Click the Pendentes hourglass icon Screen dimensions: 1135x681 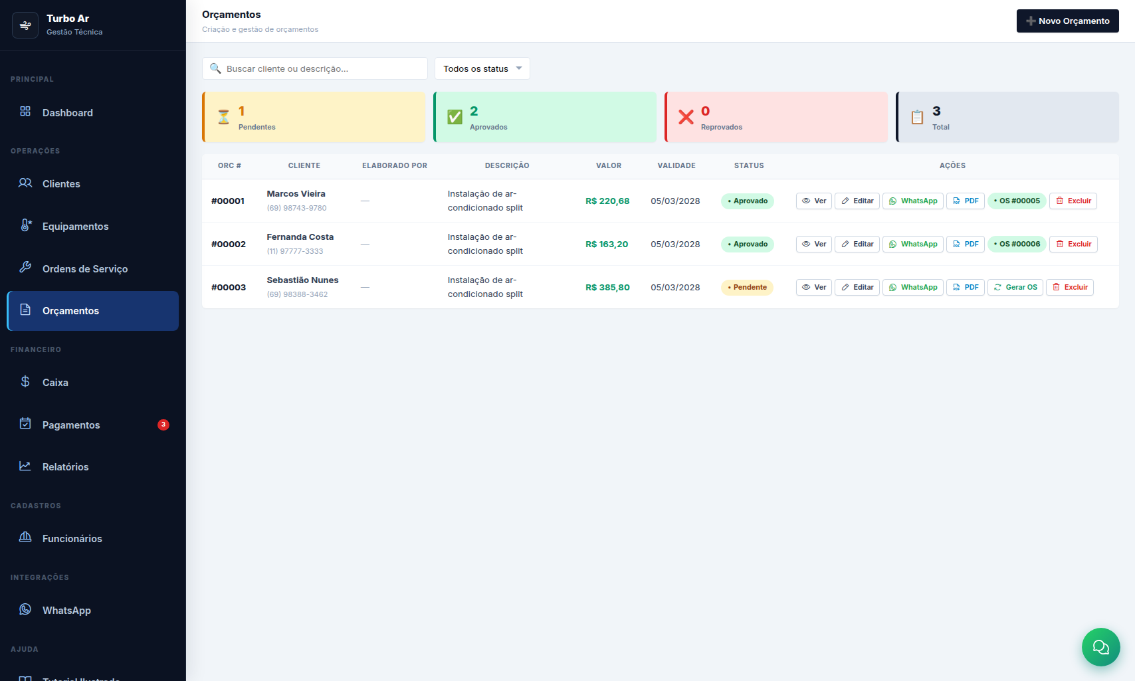(x=224, y=117)
